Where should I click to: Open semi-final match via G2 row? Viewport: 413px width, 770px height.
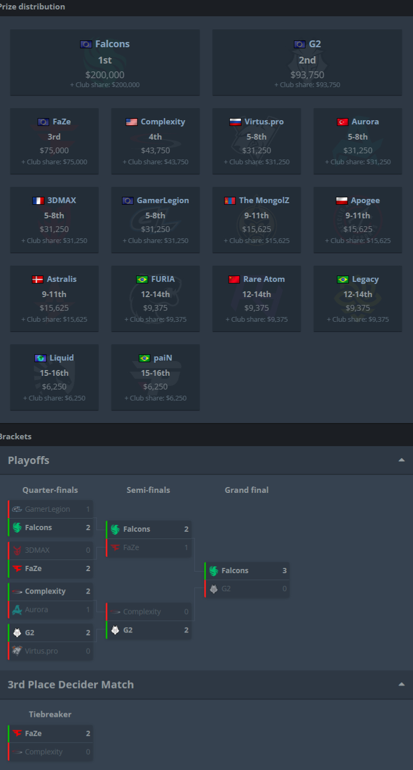[148, 630]
